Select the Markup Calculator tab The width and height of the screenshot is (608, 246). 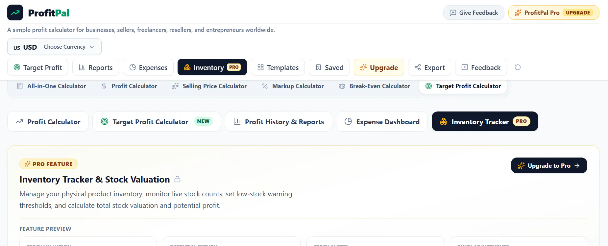click(x=293, y=86)
